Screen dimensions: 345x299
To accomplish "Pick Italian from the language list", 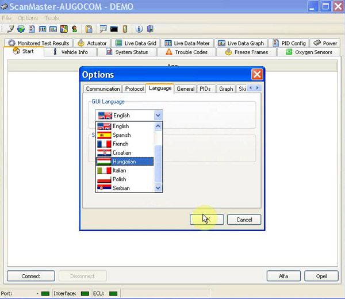I will click(x=120, y=170).
